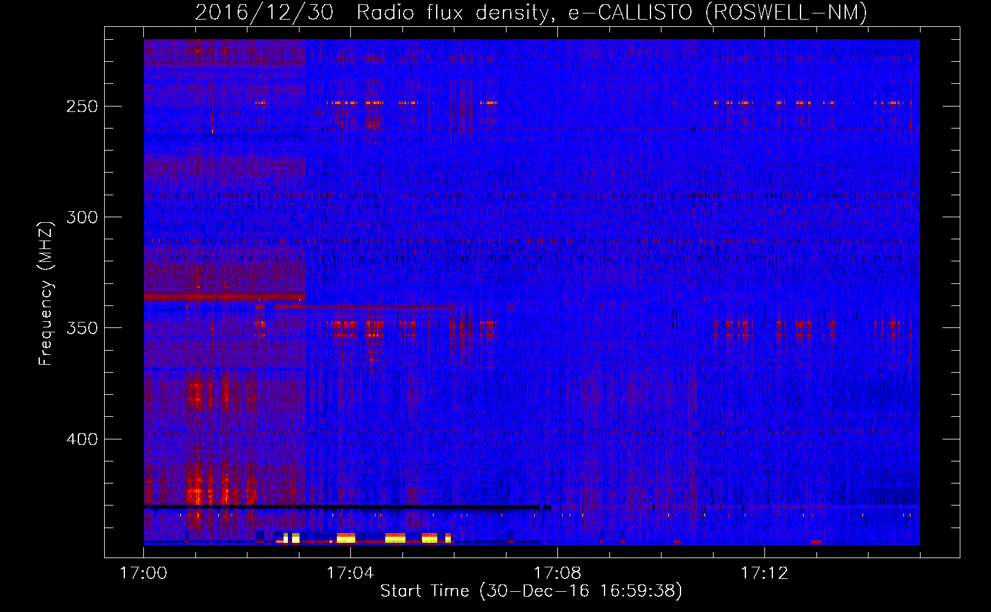Click the 17:04 time tick label

coord(350,573)
